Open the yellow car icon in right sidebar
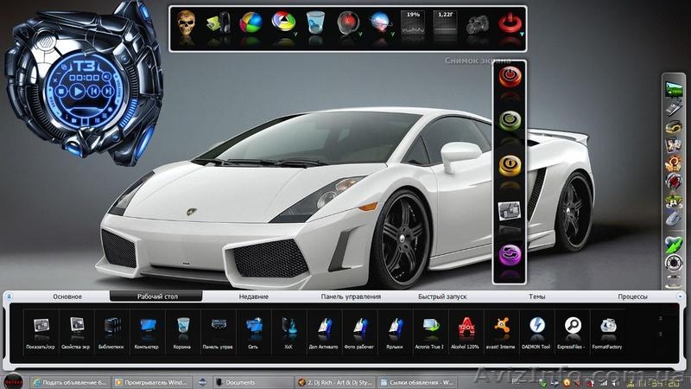691x389 pixels. tap(674, 127)
